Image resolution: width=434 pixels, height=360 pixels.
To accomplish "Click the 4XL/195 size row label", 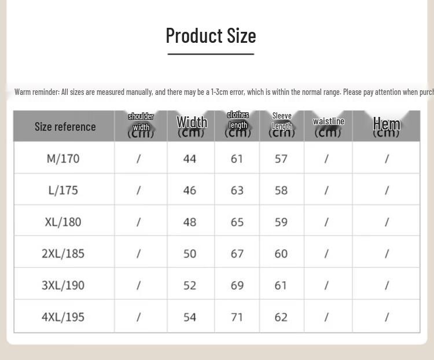I will point(63,317).
